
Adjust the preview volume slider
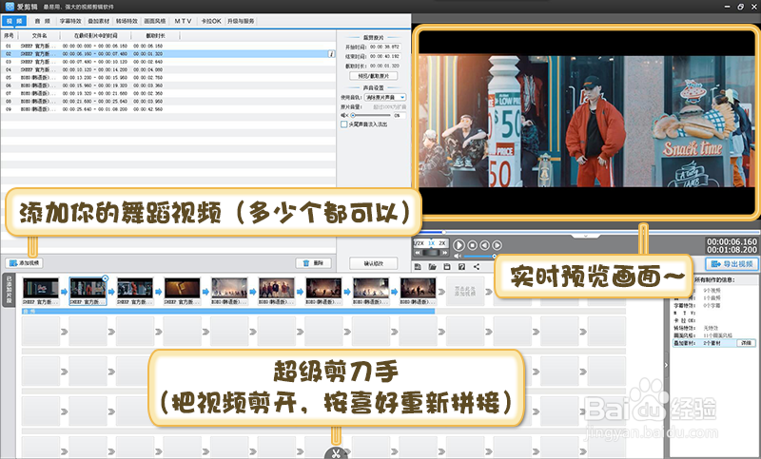pos(479,256)
